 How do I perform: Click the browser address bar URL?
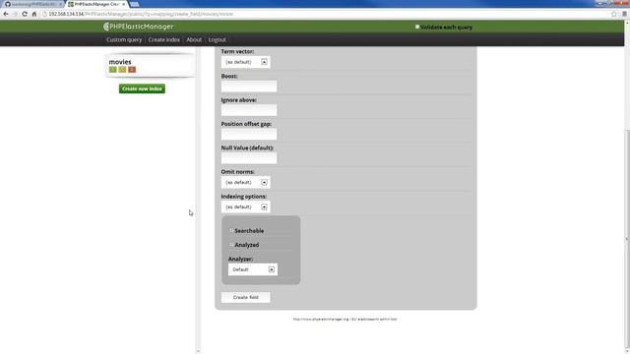141,14
